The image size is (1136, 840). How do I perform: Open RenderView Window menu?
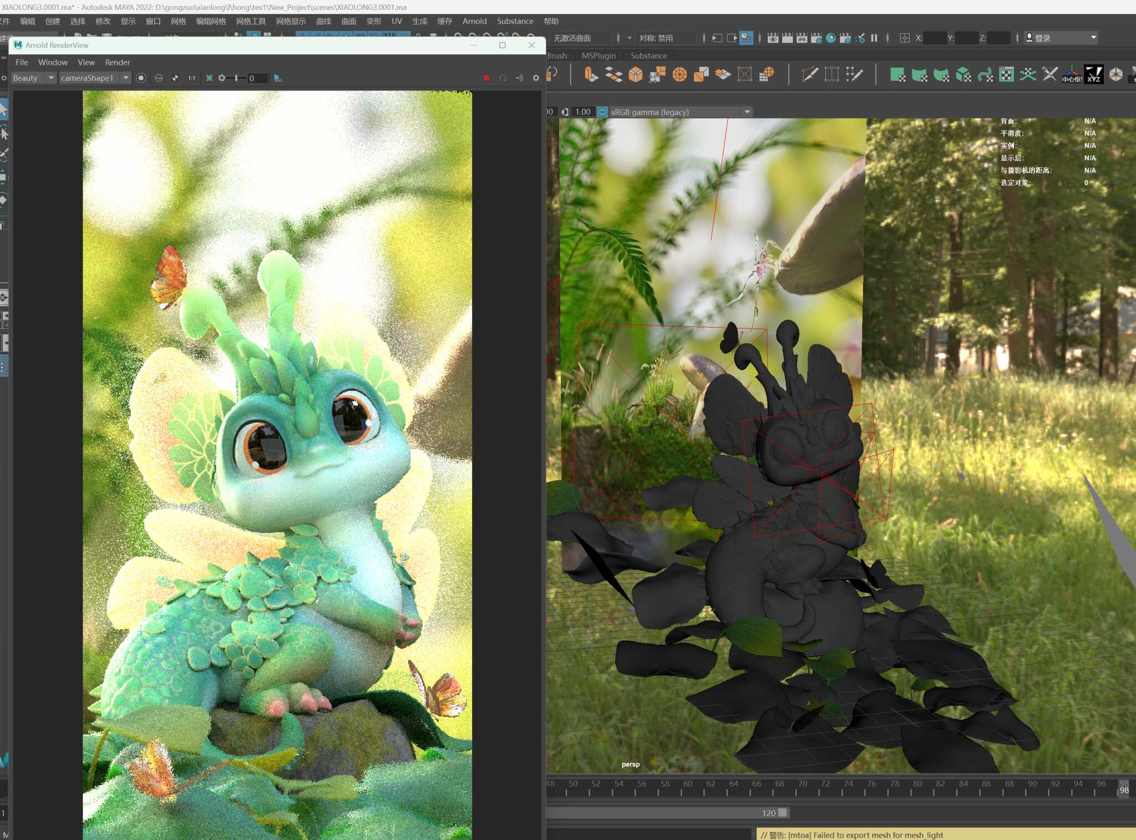53,62
